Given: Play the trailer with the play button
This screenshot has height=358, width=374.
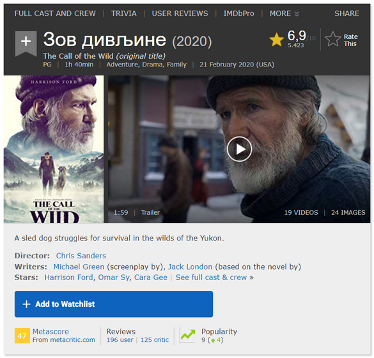Looking at the screenshot, I should tap(239, 149).
